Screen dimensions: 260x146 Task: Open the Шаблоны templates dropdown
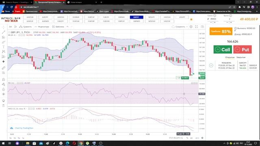58,27
